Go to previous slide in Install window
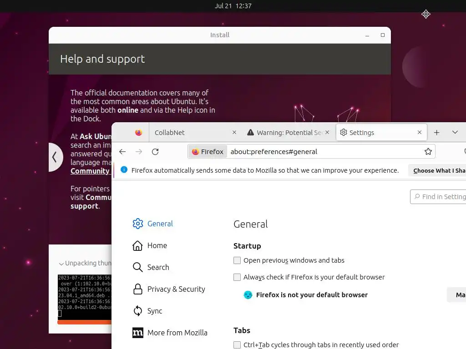 (x=55, y=157)
